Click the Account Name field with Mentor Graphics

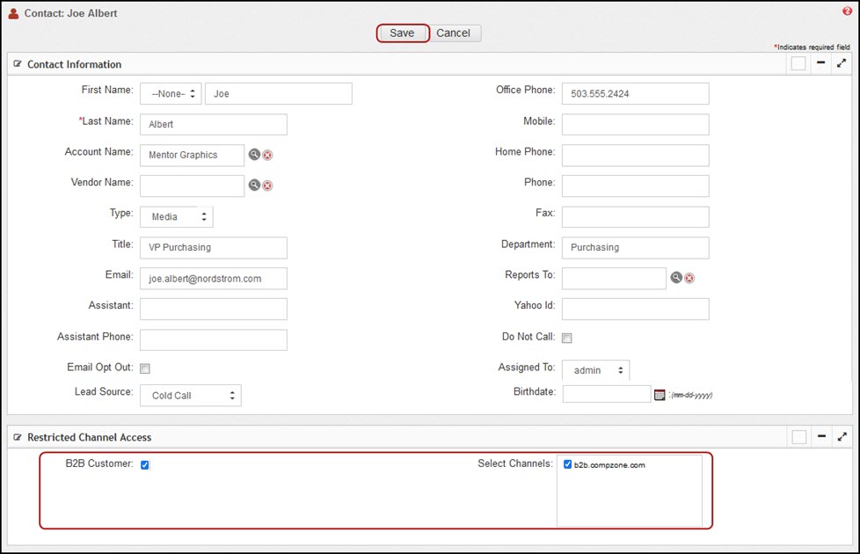192,156
